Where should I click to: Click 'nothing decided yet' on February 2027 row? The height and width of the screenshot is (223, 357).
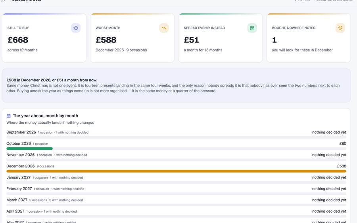click(x=329, y=188)
